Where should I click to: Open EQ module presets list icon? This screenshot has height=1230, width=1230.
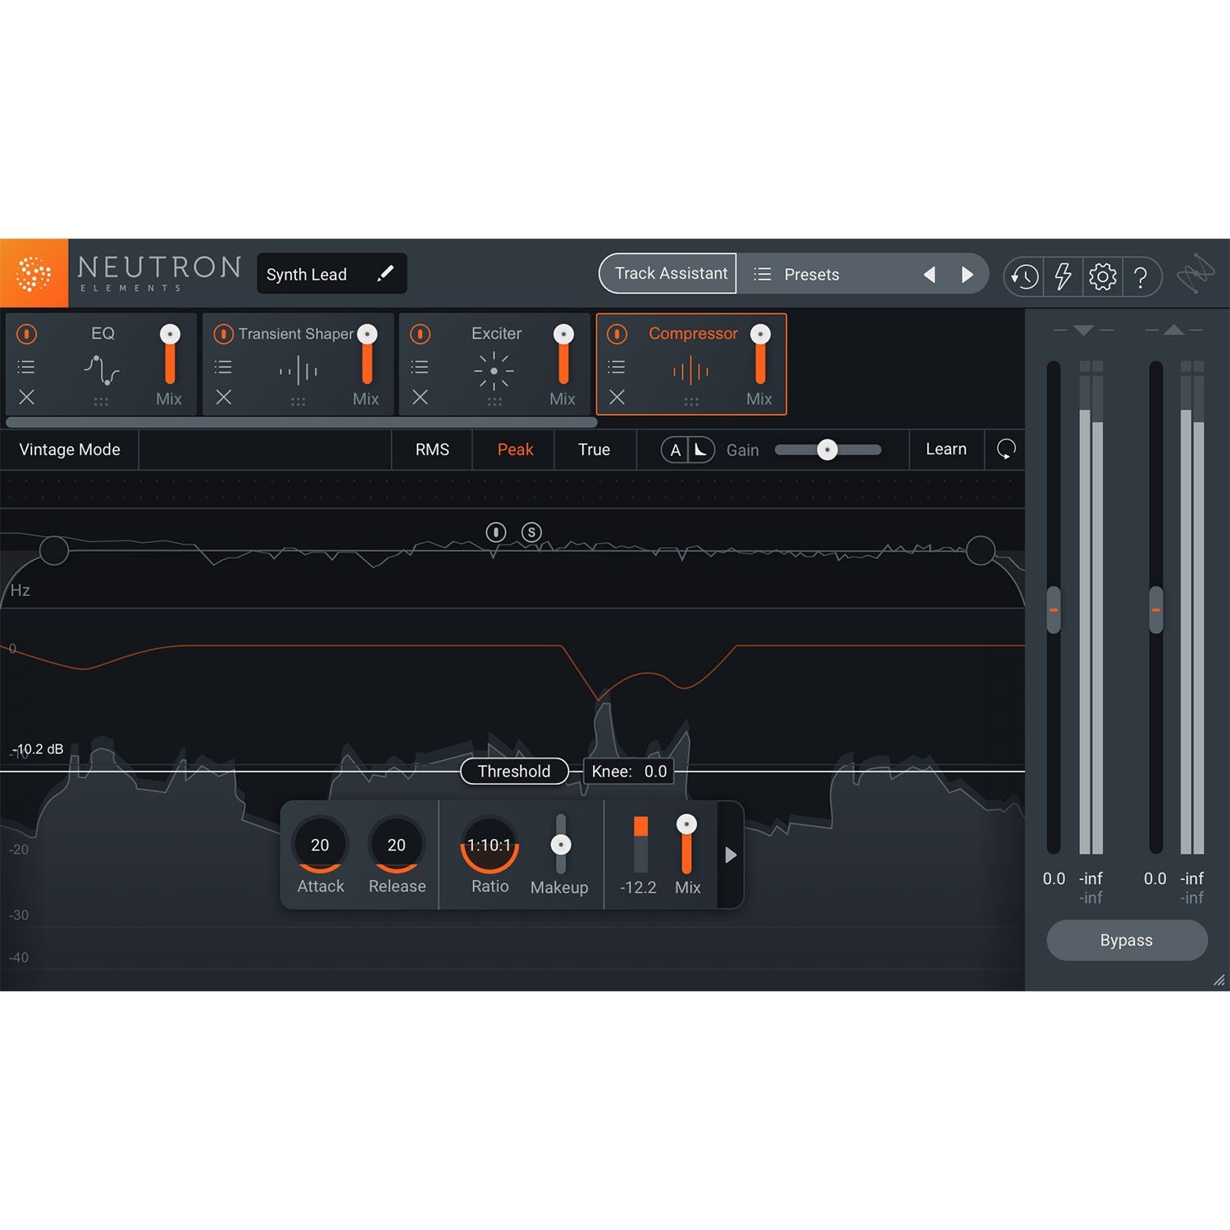point(26,367)
